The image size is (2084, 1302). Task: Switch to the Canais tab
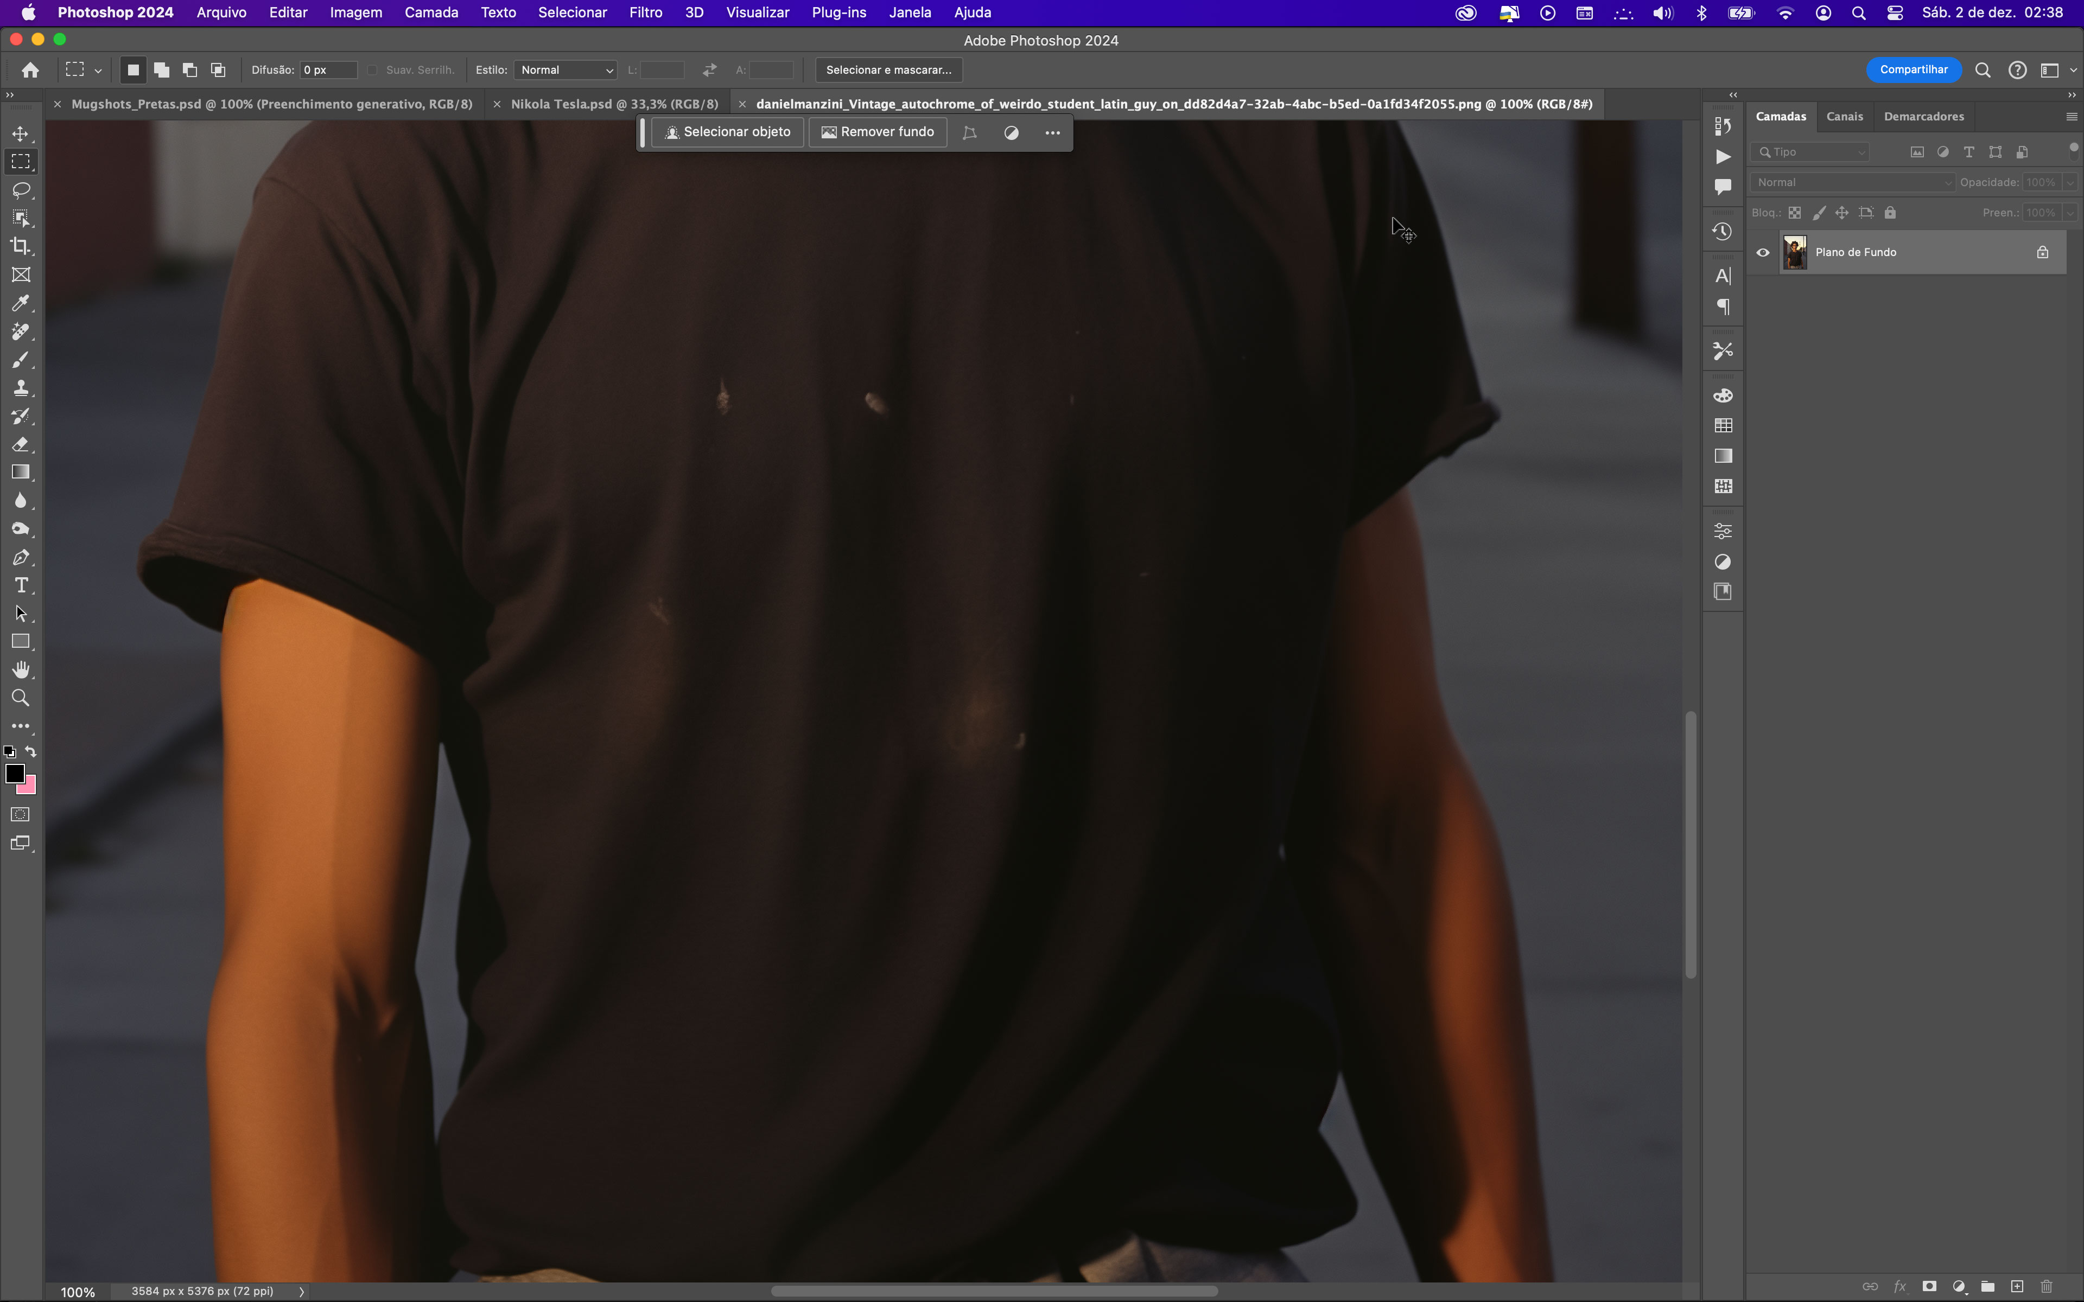pyautogui.click(x=1845, y=116)
